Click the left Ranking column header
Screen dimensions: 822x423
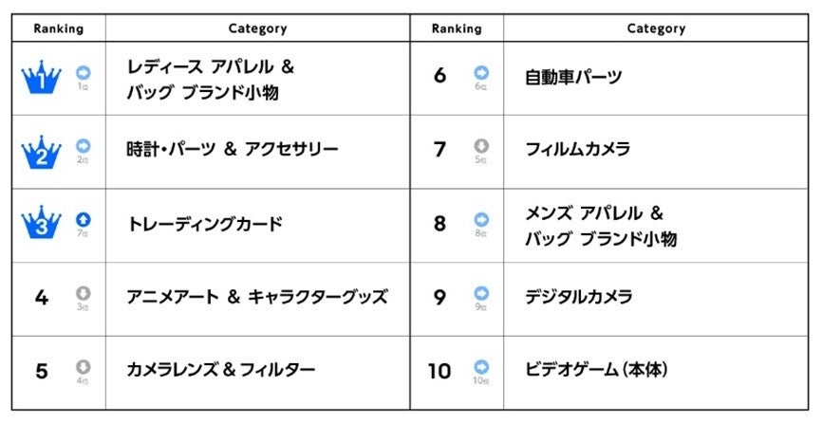pos(58,28)
